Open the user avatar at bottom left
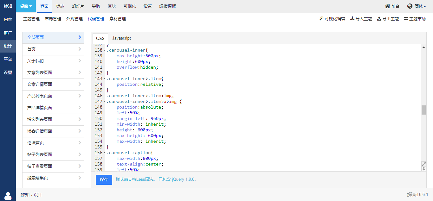 point(8,196)
